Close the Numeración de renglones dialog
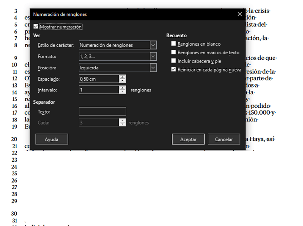Image resolution: width=303 pixels, height=226 pixels. 239,14
